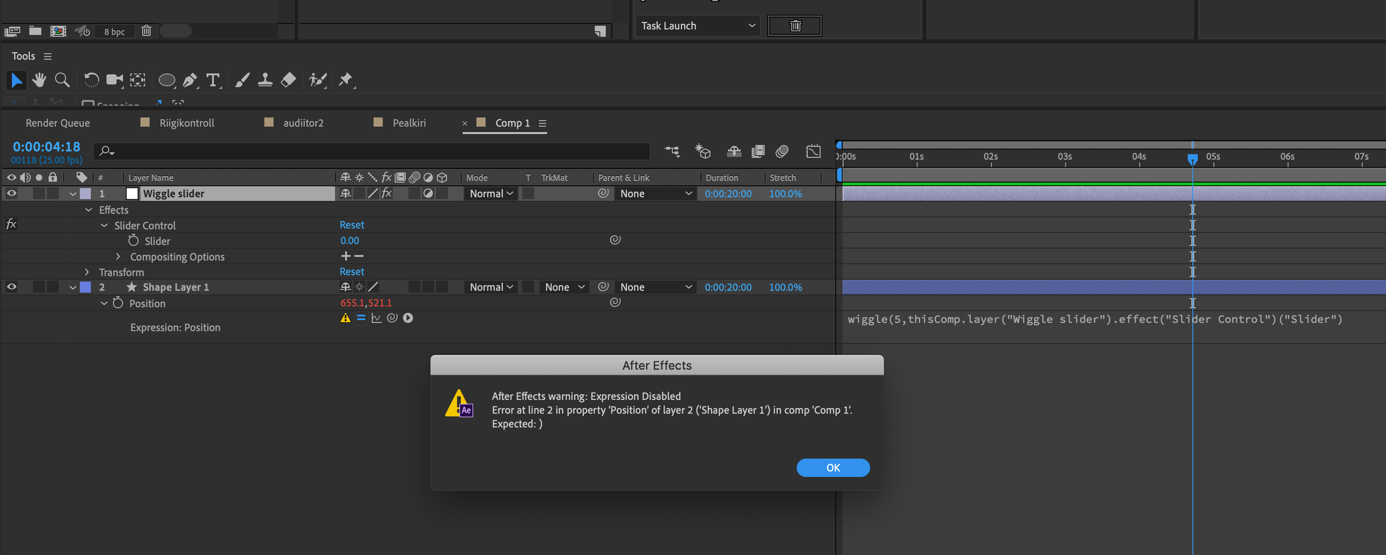Viewport: 1386px width, 555px height.
Task: Hide Shape Layer 1 with eye toggle
Action: click(x=11, y=287)
